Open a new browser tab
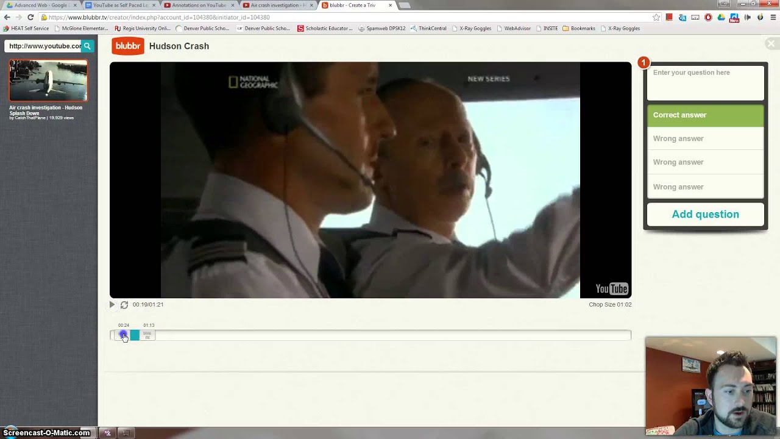 (405, 5)
